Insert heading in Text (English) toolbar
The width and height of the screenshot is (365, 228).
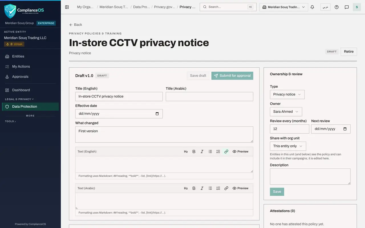186,152
